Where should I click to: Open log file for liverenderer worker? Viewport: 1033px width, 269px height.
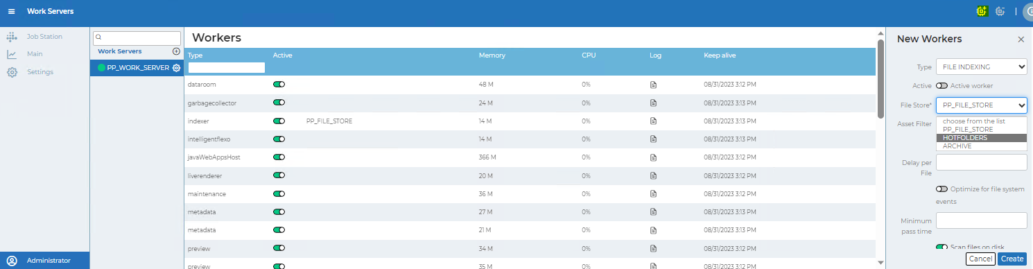coord(653,175)
